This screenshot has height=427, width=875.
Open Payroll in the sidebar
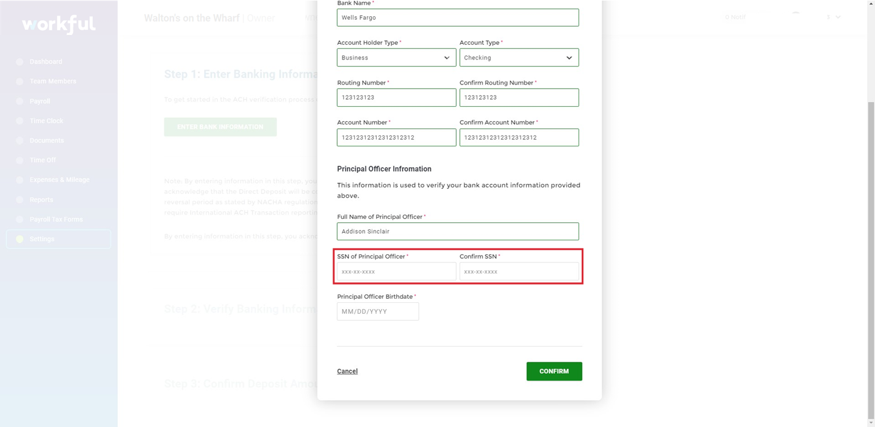point(40,101)
